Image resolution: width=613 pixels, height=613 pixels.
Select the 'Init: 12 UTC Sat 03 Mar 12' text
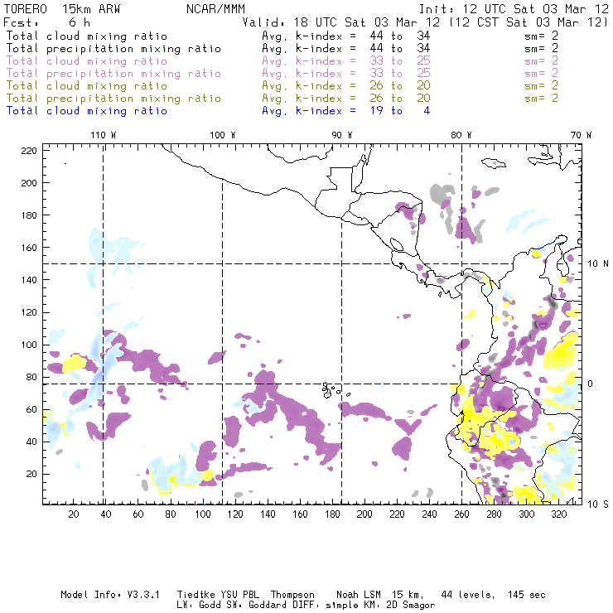pyautogui.click(x=514, y=9)
